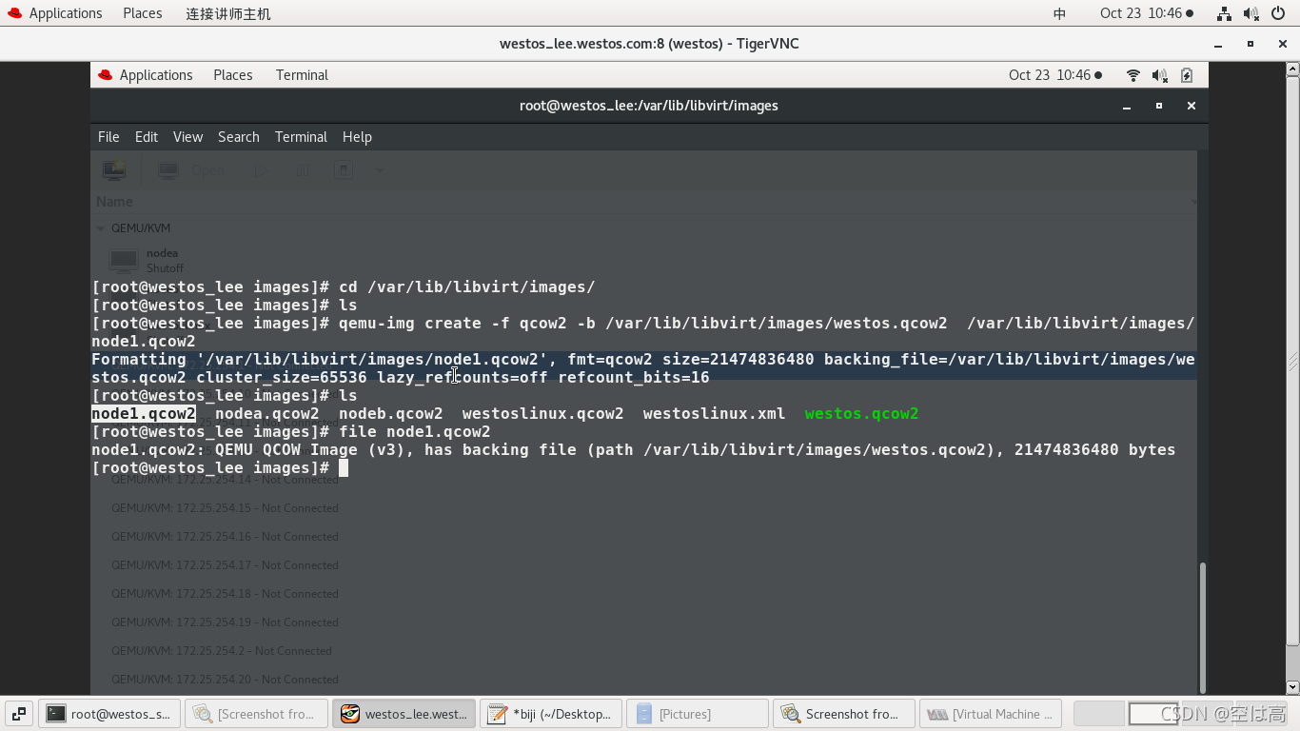Viewport: 1300px width, 731px height.
Task: Select QEMU/KVM: 172.25.254.18 - Not Connected
Action: click(x=225, y=594)
